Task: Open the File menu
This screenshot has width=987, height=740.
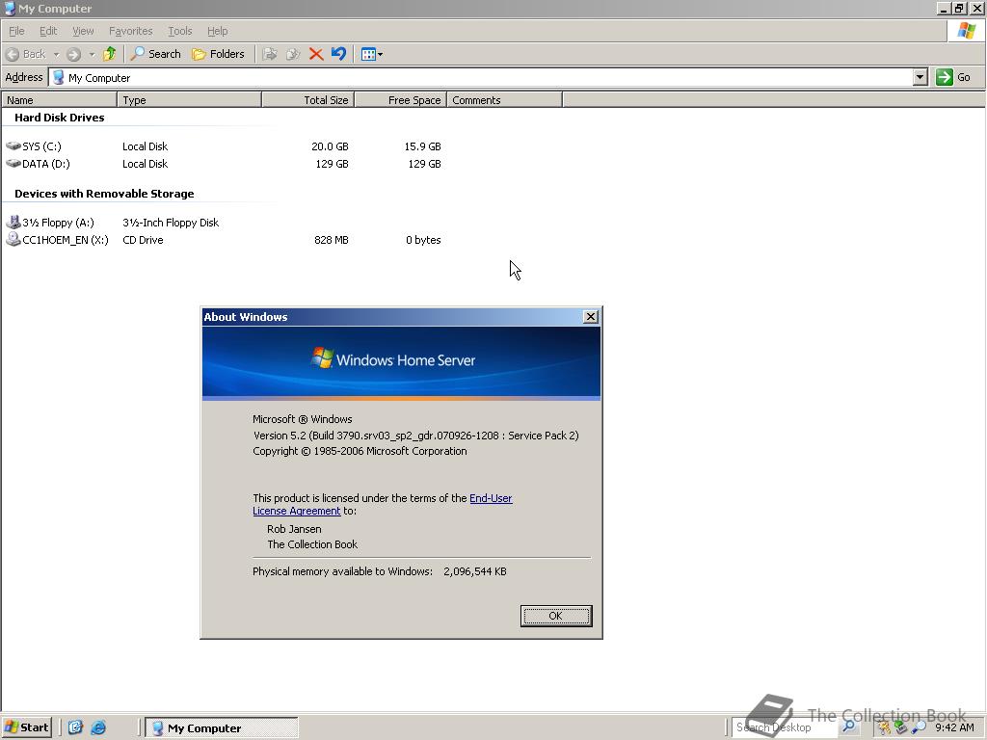Action: click(16, 31)
